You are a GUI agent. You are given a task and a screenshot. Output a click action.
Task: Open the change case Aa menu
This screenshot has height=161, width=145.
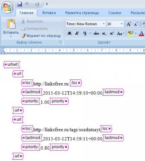coord(121,33)
